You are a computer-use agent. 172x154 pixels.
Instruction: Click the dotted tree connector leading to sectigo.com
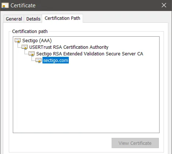(33, 59)
